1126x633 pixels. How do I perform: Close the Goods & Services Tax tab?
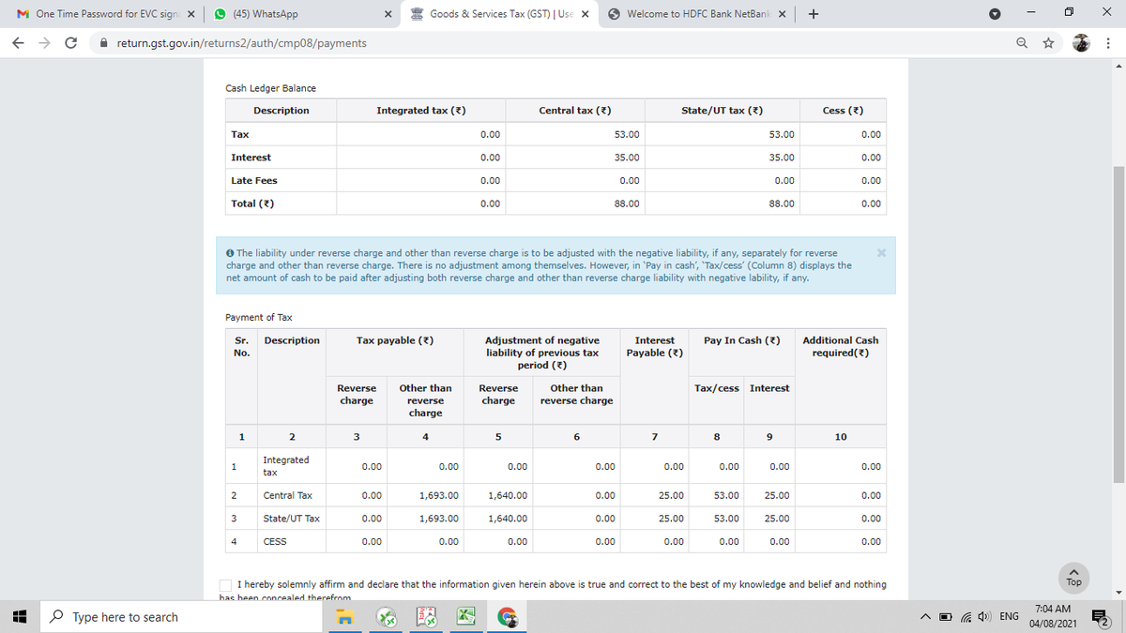click(584, 14)
